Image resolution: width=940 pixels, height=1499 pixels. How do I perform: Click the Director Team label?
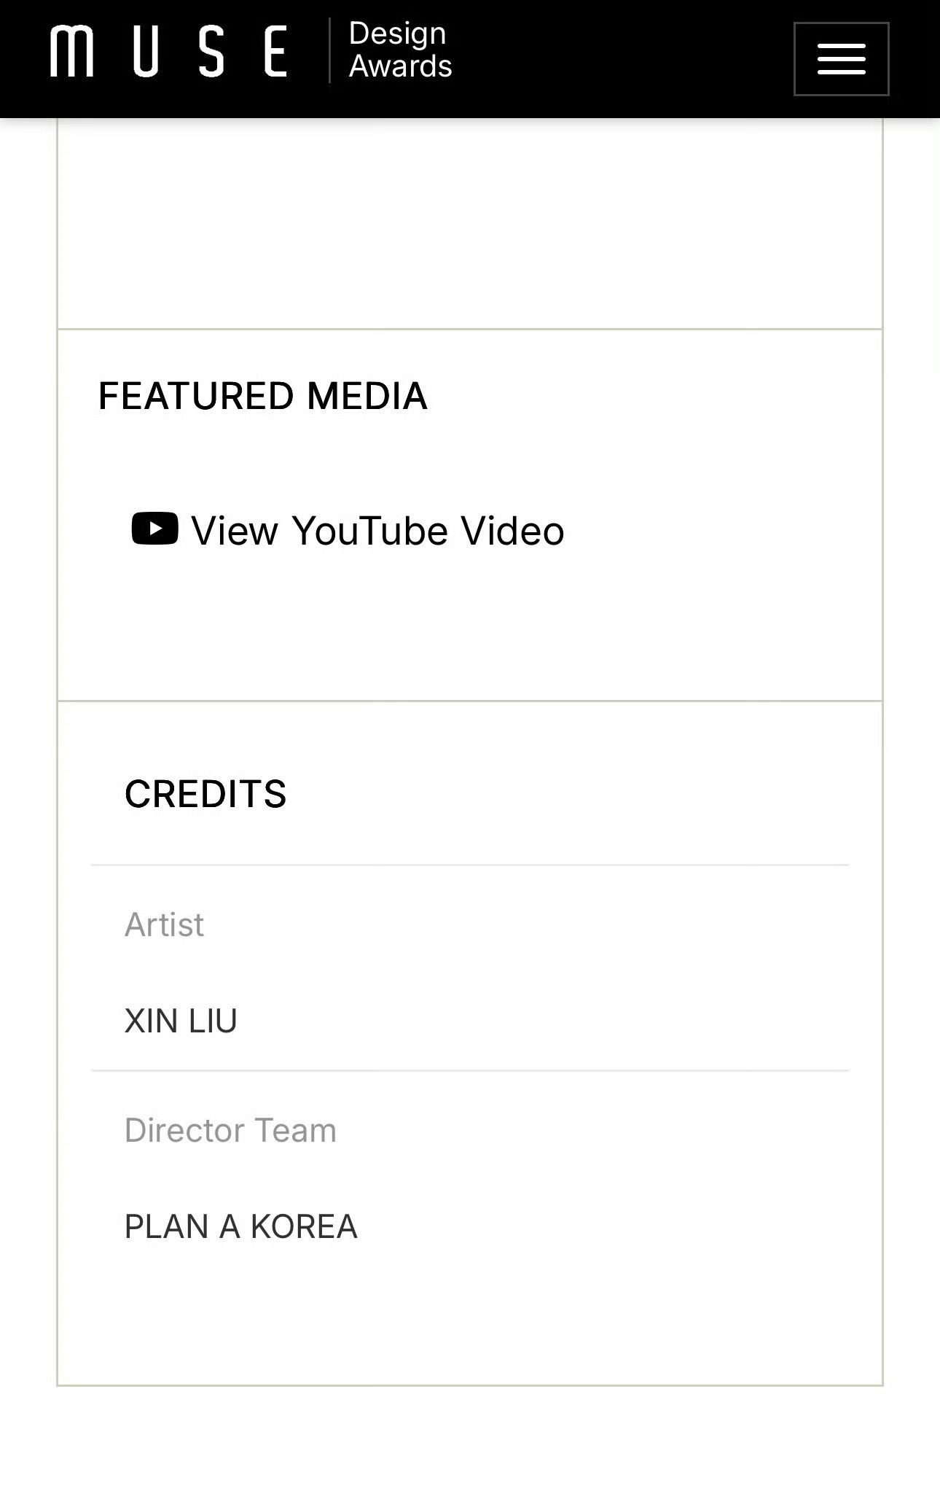coord(230,1131)
